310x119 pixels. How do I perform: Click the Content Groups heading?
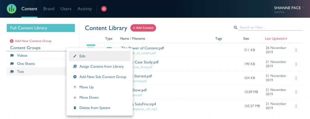(25, 48)
